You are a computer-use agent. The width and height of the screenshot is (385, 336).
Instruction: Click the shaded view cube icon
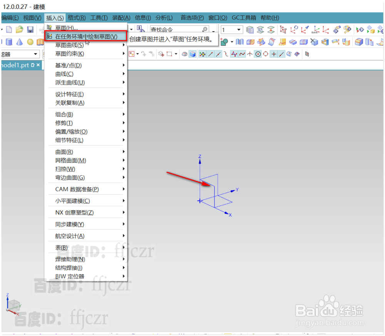193,54
